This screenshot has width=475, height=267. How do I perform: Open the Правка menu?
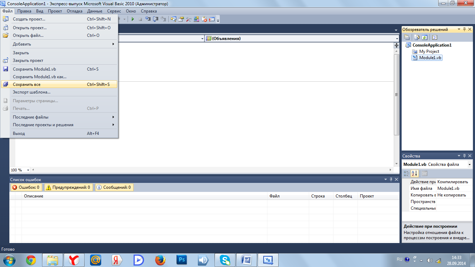24,11
